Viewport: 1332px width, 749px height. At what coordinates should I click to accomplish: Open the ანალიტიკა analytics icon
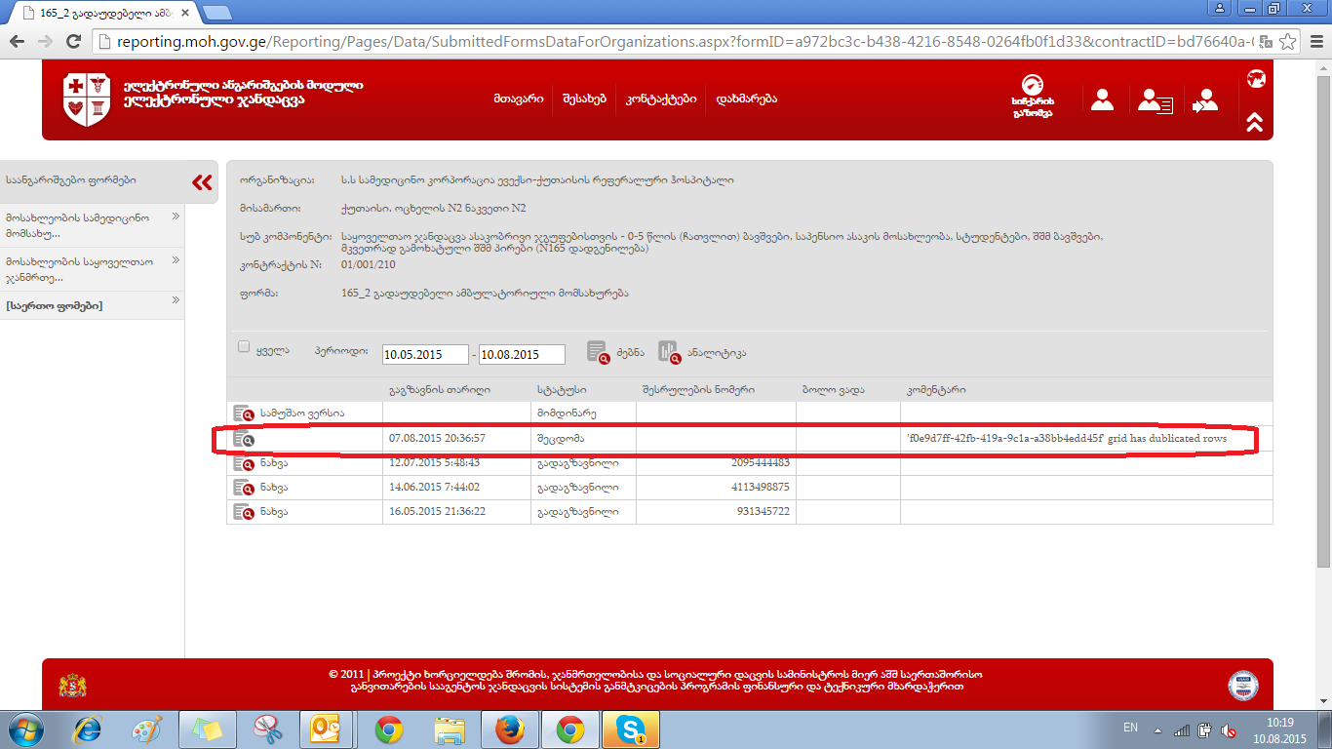(x=668, y=352)
